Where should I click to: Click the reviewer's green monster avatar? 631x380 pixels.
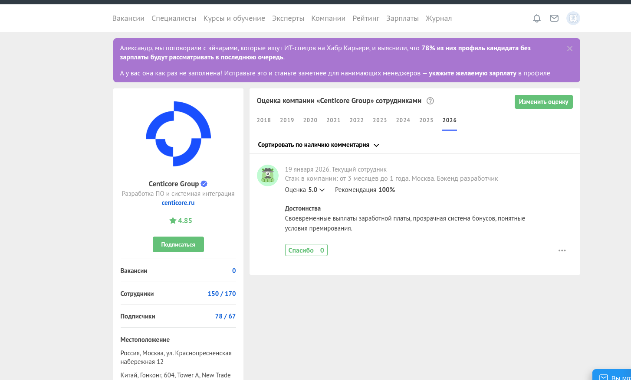(268, 175)
